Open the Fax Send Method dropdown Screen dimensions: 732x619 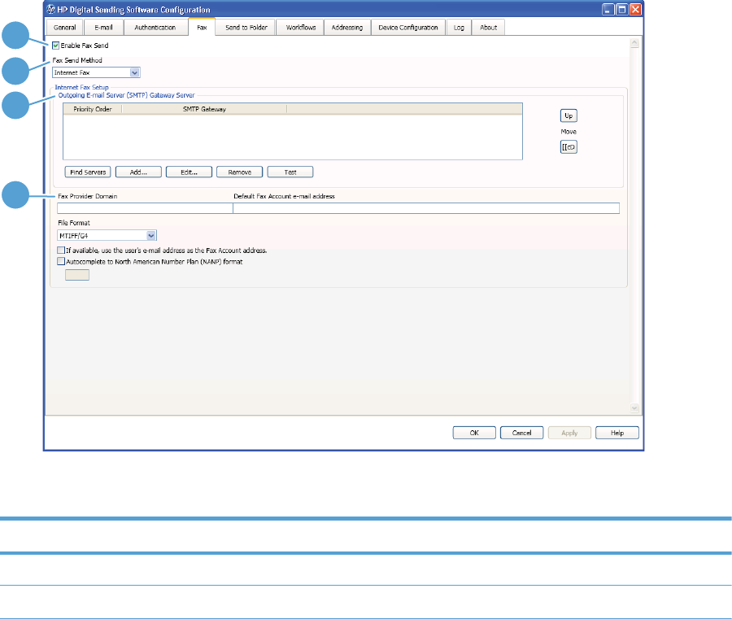(x=96, y=72)
